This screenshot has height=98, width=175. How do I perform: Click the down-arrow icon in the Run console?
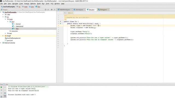coord(5,90)
